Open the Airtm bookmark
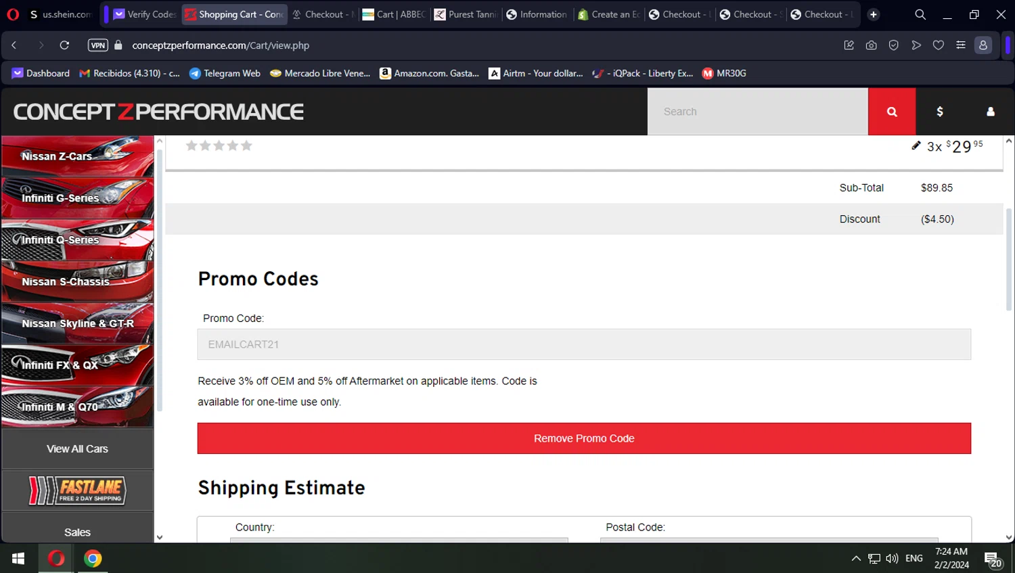Viewport: 1015px width, 573px height. pyautogui.click(x=536, y=73)
